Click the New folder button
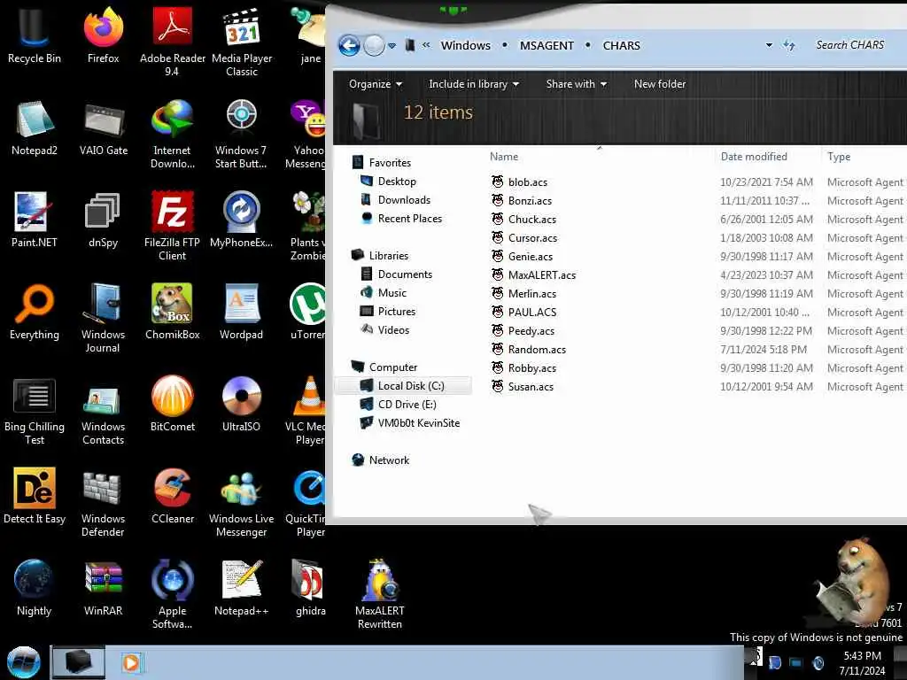907x680 pixels. pos(659,84)
